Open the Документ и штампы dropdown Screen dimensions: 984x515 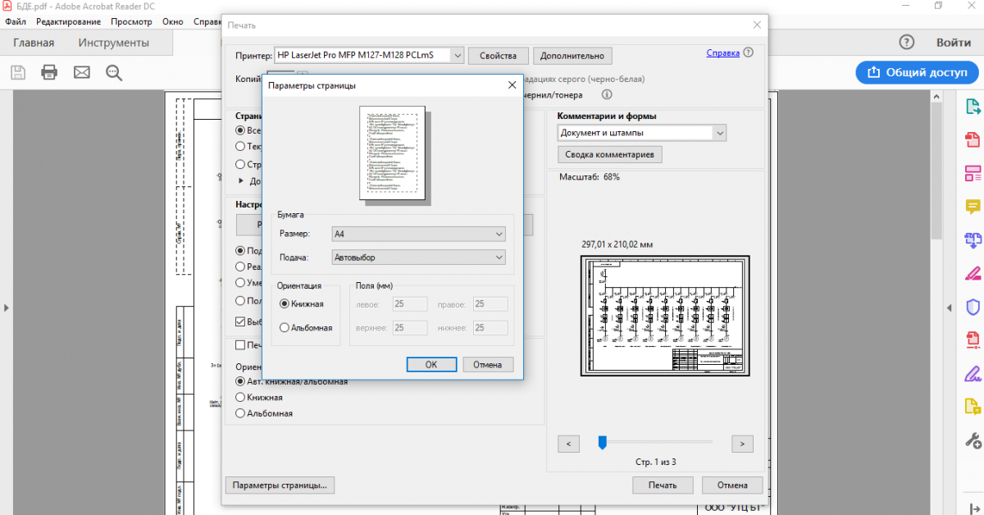tap(641, 133)
